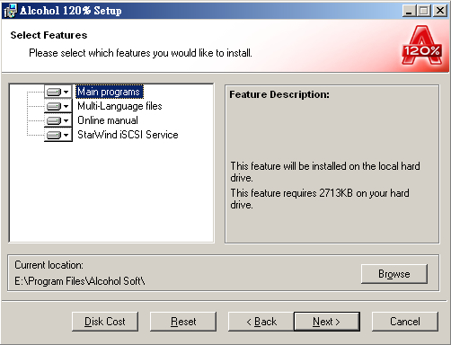Go back to the previous step
The height and width of the screenshot is (345, 451).
tap(261, 322)
